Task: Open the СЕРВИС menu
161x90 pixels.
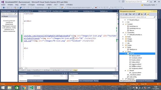Action: click(x=49, y=5)
